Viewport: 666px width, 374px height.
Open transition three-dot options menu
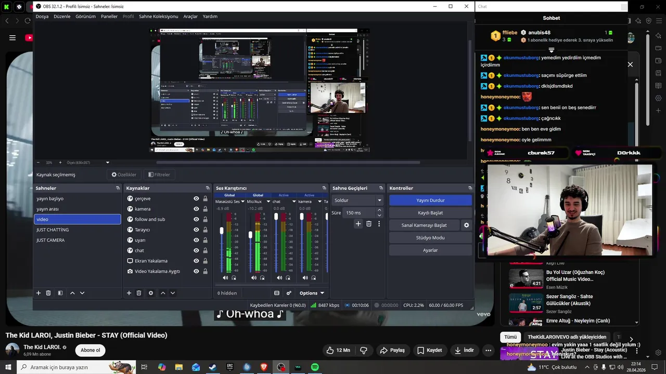click(379, 224)
